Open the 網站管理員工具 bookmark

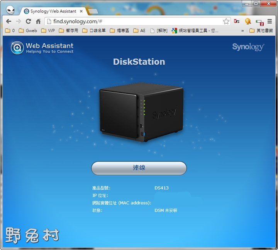pyautogui.click(x=195, y=31)
